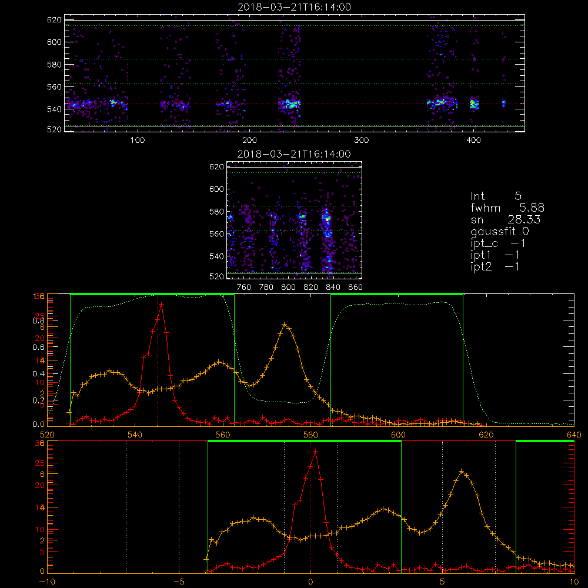The height and width of the screenshot is (588, 588).
Task: Click y-axis label 620 of the top image
Action: (x=54, y=19)
